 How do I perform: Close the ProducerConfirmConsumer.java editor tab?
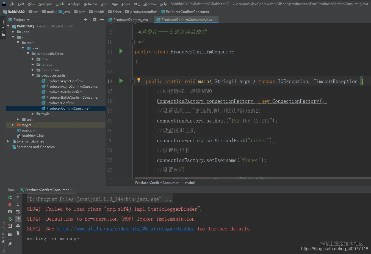[215, 19]
